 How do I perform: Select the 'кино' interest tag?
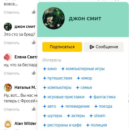(x=50, y=69)
